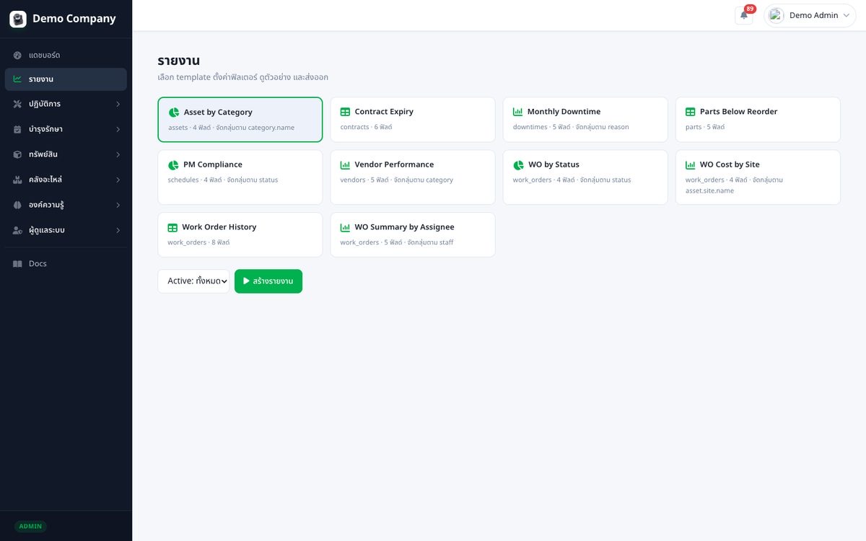Open the Docs link
866x541 pixels.
point(66,264)
